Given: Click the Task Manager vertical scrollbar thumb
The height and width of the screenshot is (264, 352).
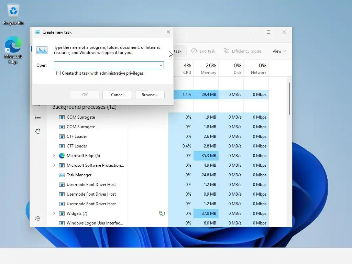Looking at the screenshot, I should pos(289,99).
